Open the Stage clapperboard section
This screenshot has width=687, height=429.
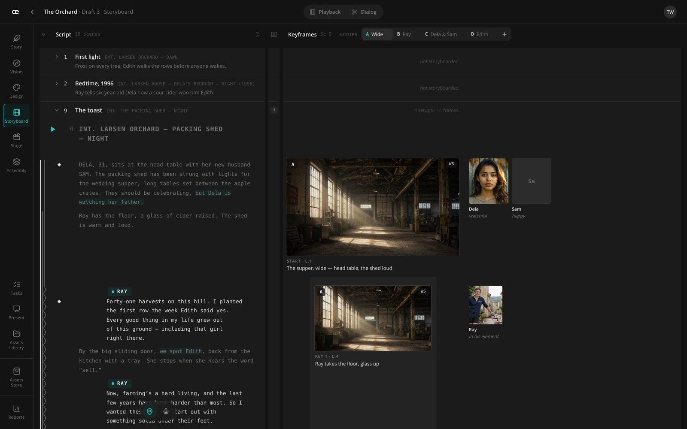pyautogui.click(x=16, y=140)
